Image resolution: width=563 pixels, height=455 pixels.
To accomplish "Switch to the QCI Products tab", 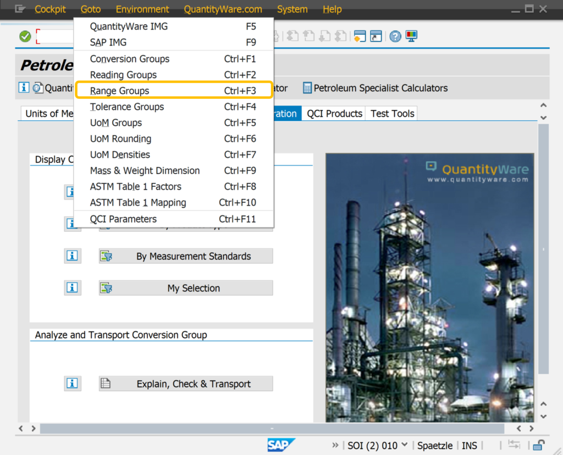I will coord(334,113).
